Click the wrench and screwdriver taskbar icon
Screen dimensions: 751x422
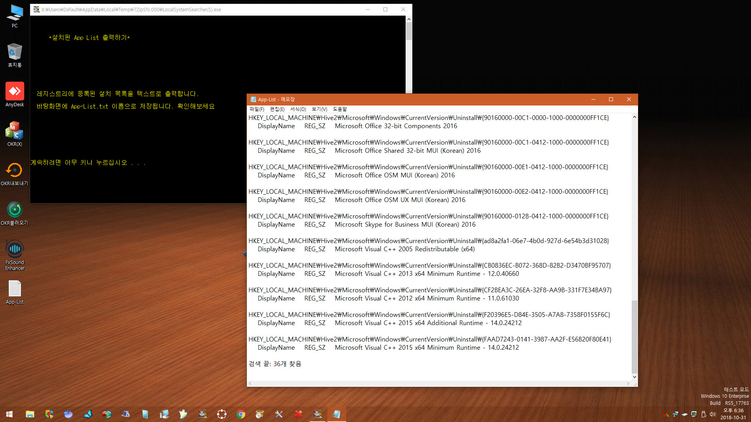tap(279, 414)
